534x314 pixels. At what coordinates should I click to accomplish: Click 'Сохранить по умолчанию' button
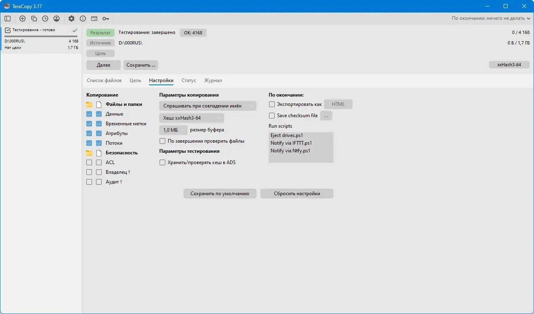pos(220,194)
